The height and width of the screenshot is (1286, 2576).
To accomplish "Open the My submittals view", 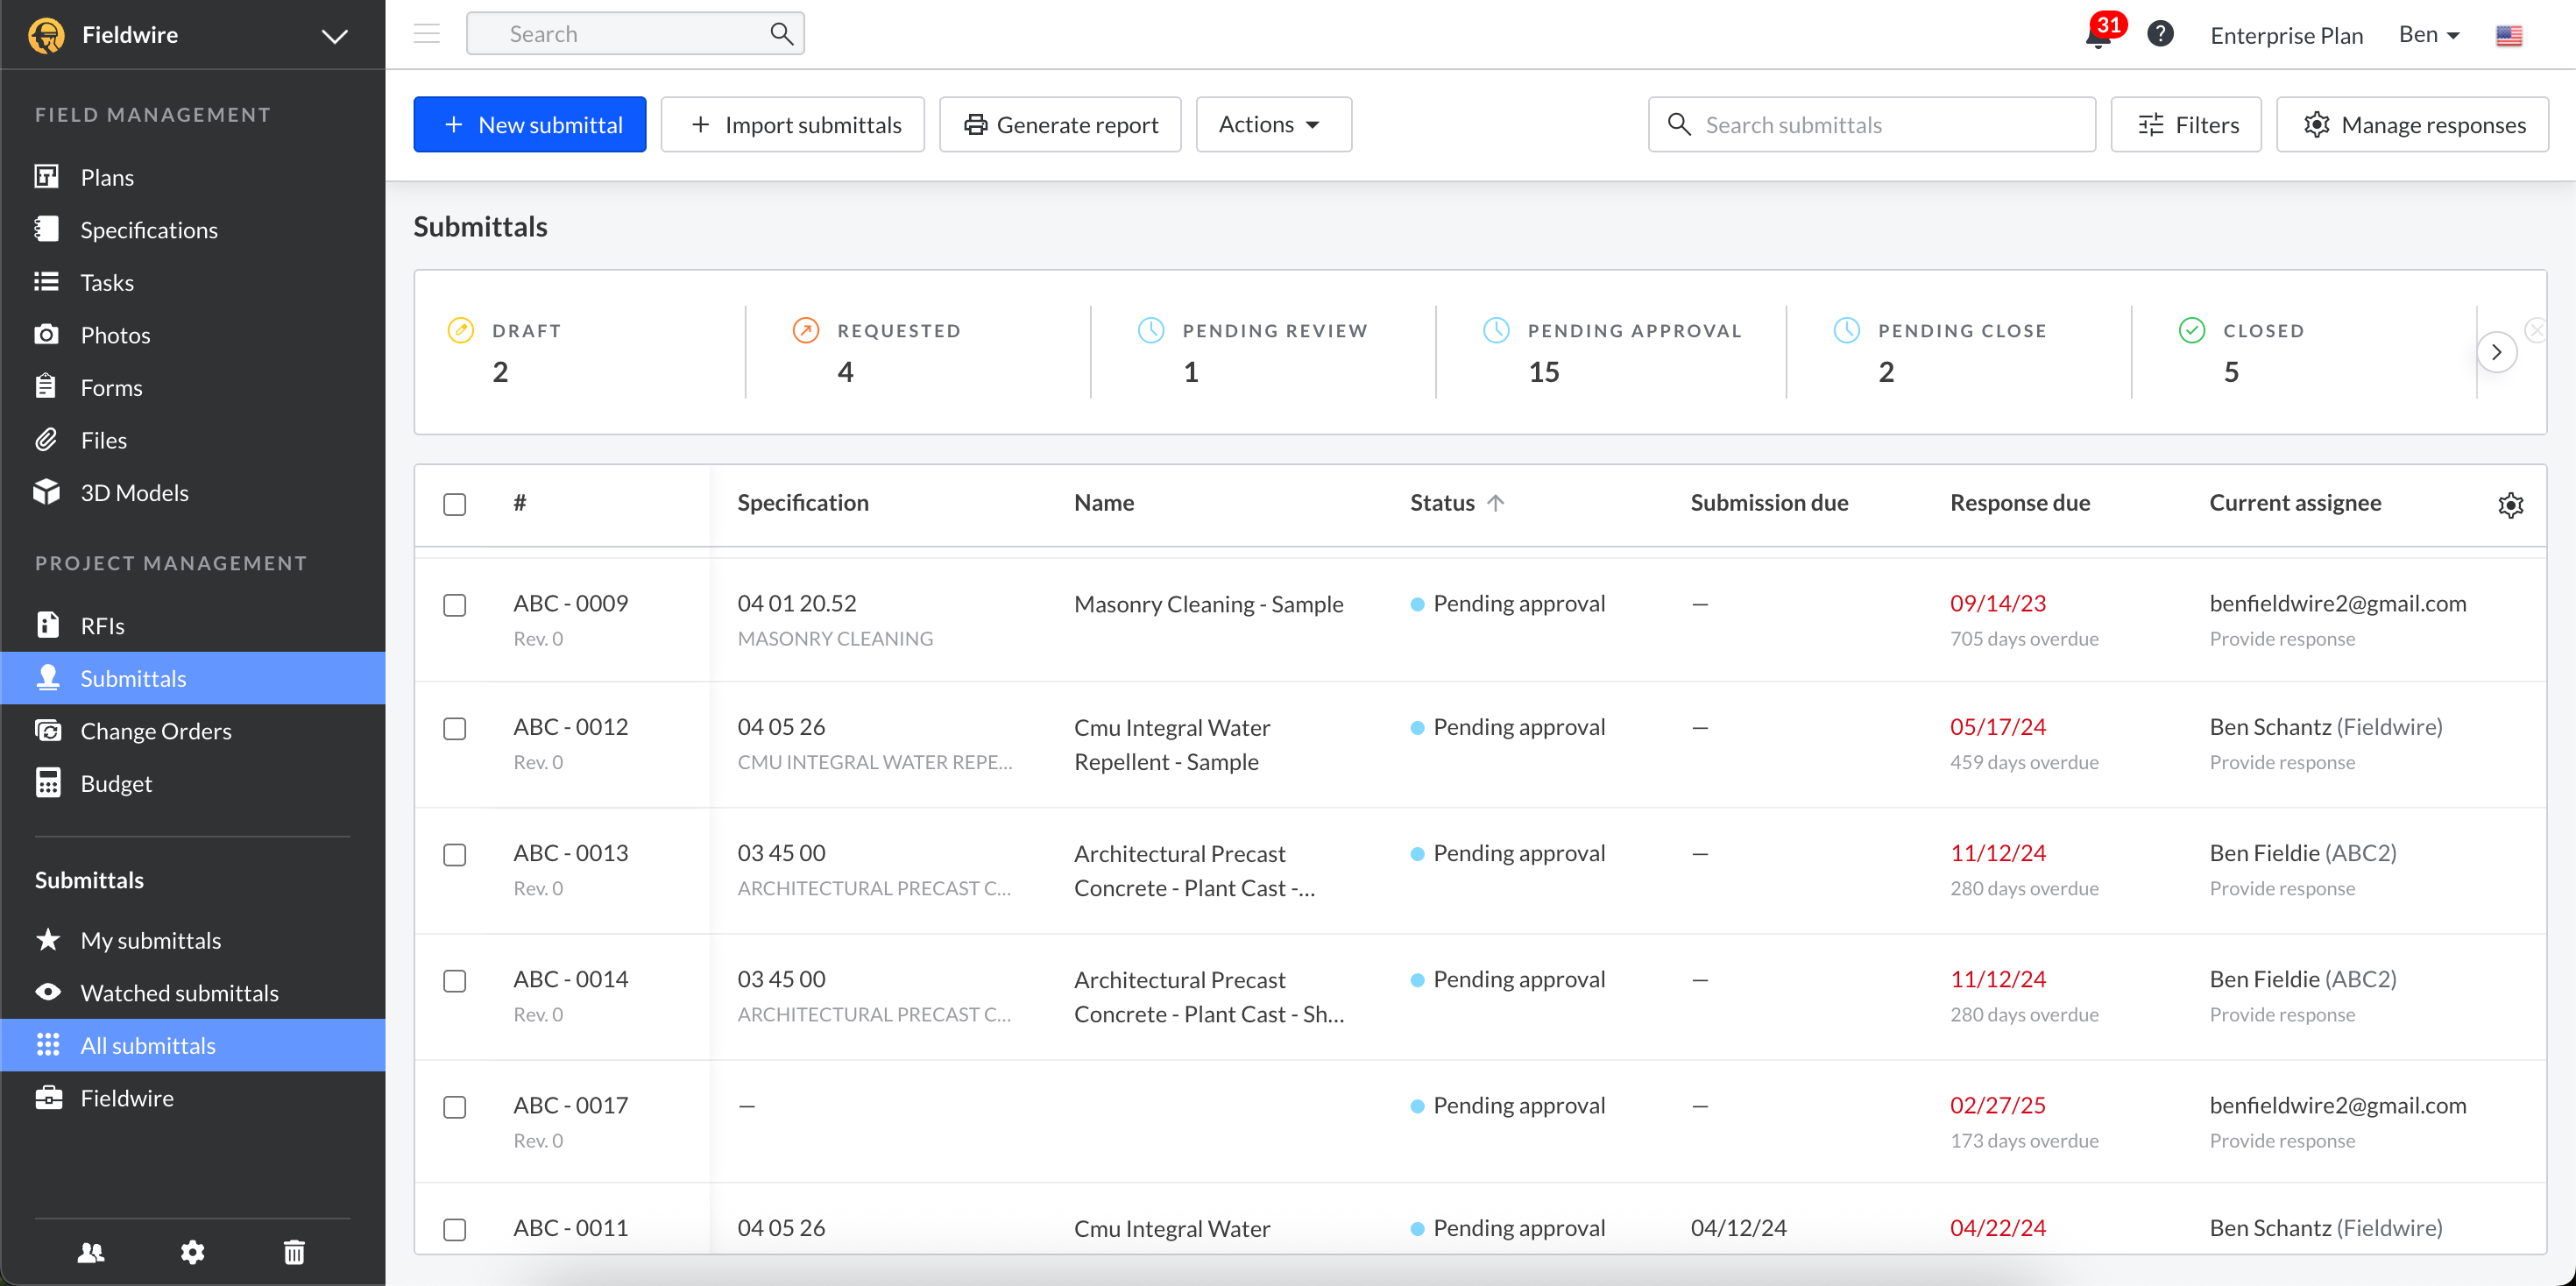I will (151, 940).
